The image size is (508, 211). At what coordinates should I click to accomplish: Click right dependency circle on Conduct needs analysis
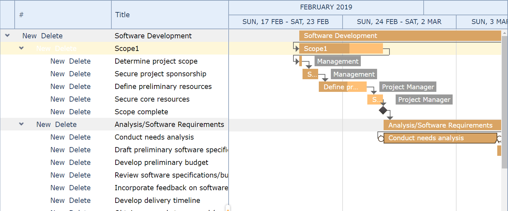coord(499,138)
